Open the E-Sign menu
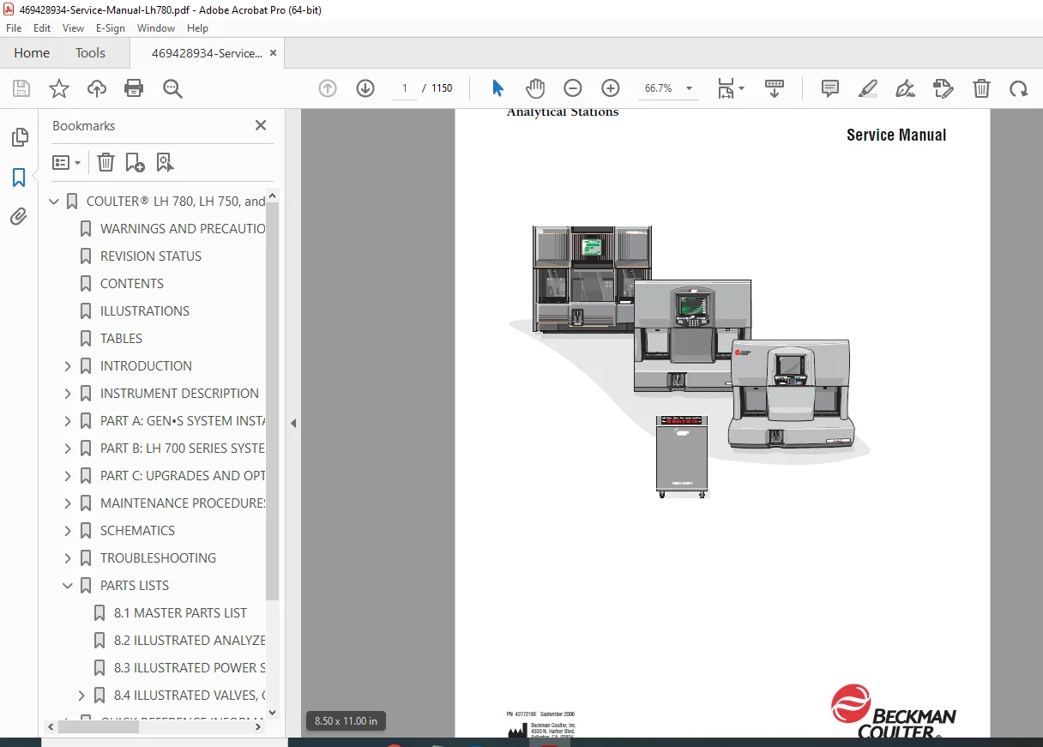 111,28
